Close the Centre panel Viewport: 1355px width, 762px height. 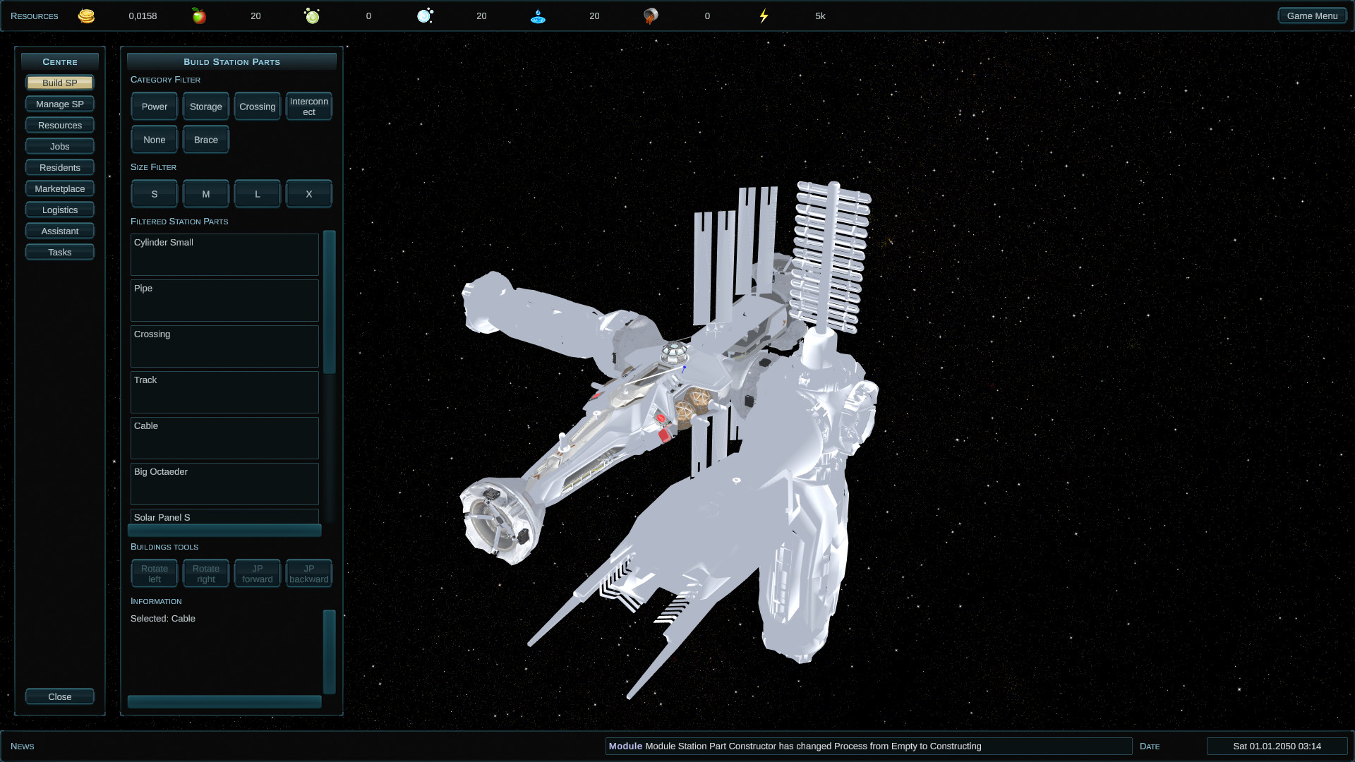click(x=60, y=696)
